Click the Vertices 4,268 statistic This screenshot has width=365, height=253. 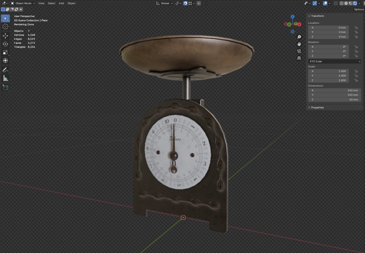(25, 35)
